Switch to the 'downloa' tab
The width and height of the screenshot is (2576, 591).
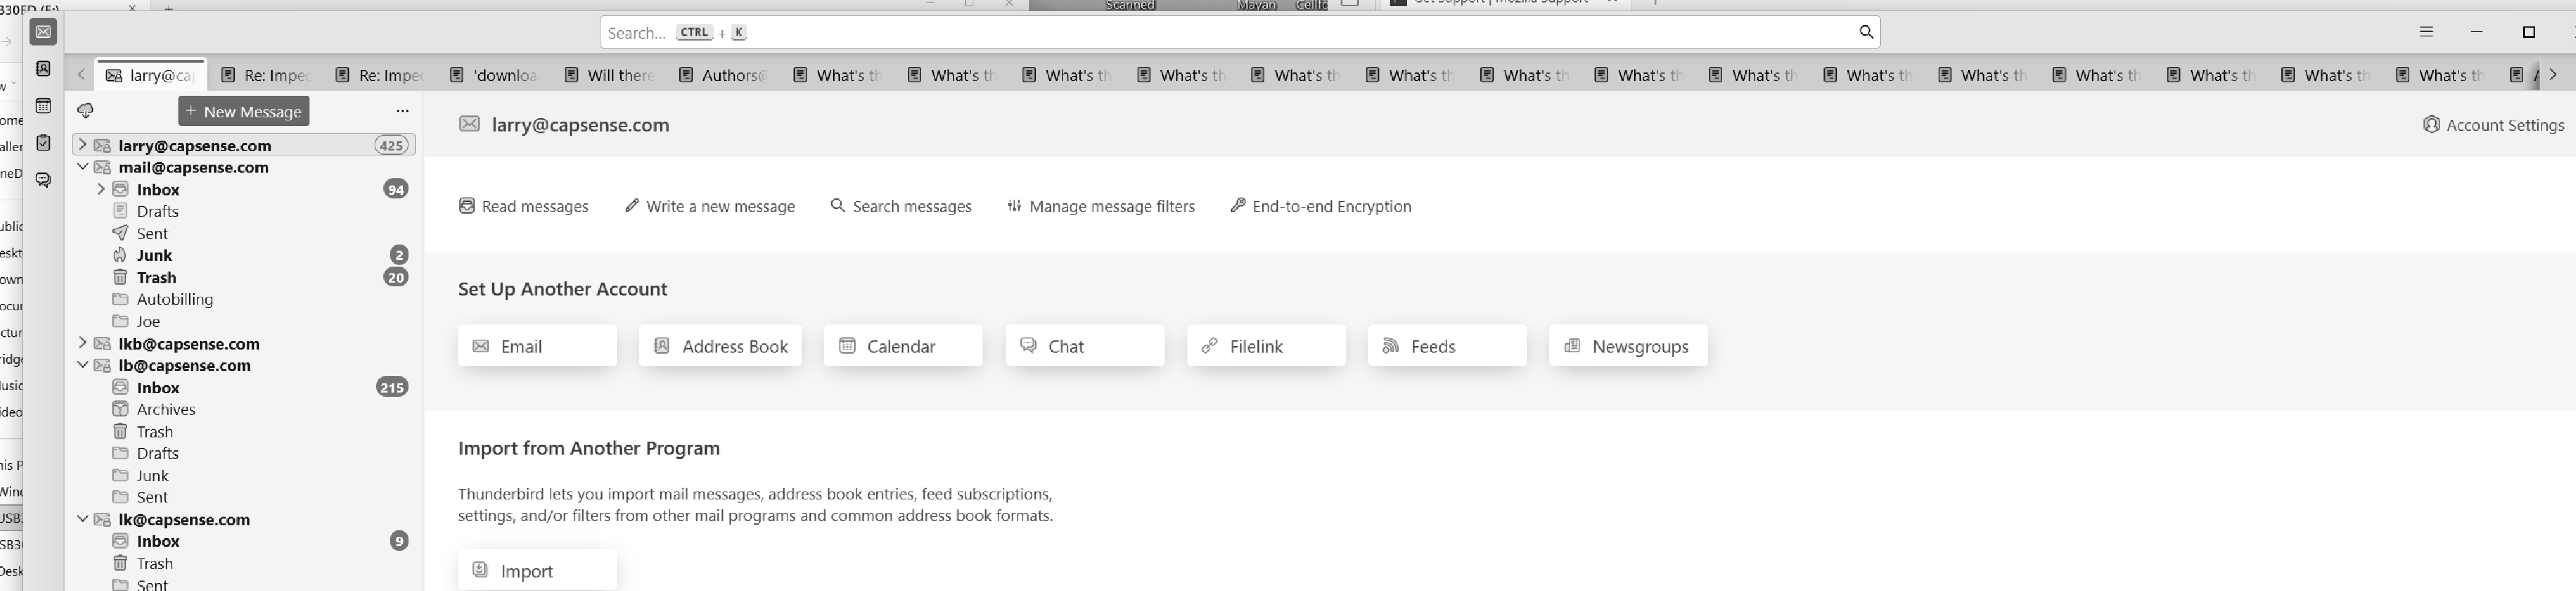[x=495, y=75]
